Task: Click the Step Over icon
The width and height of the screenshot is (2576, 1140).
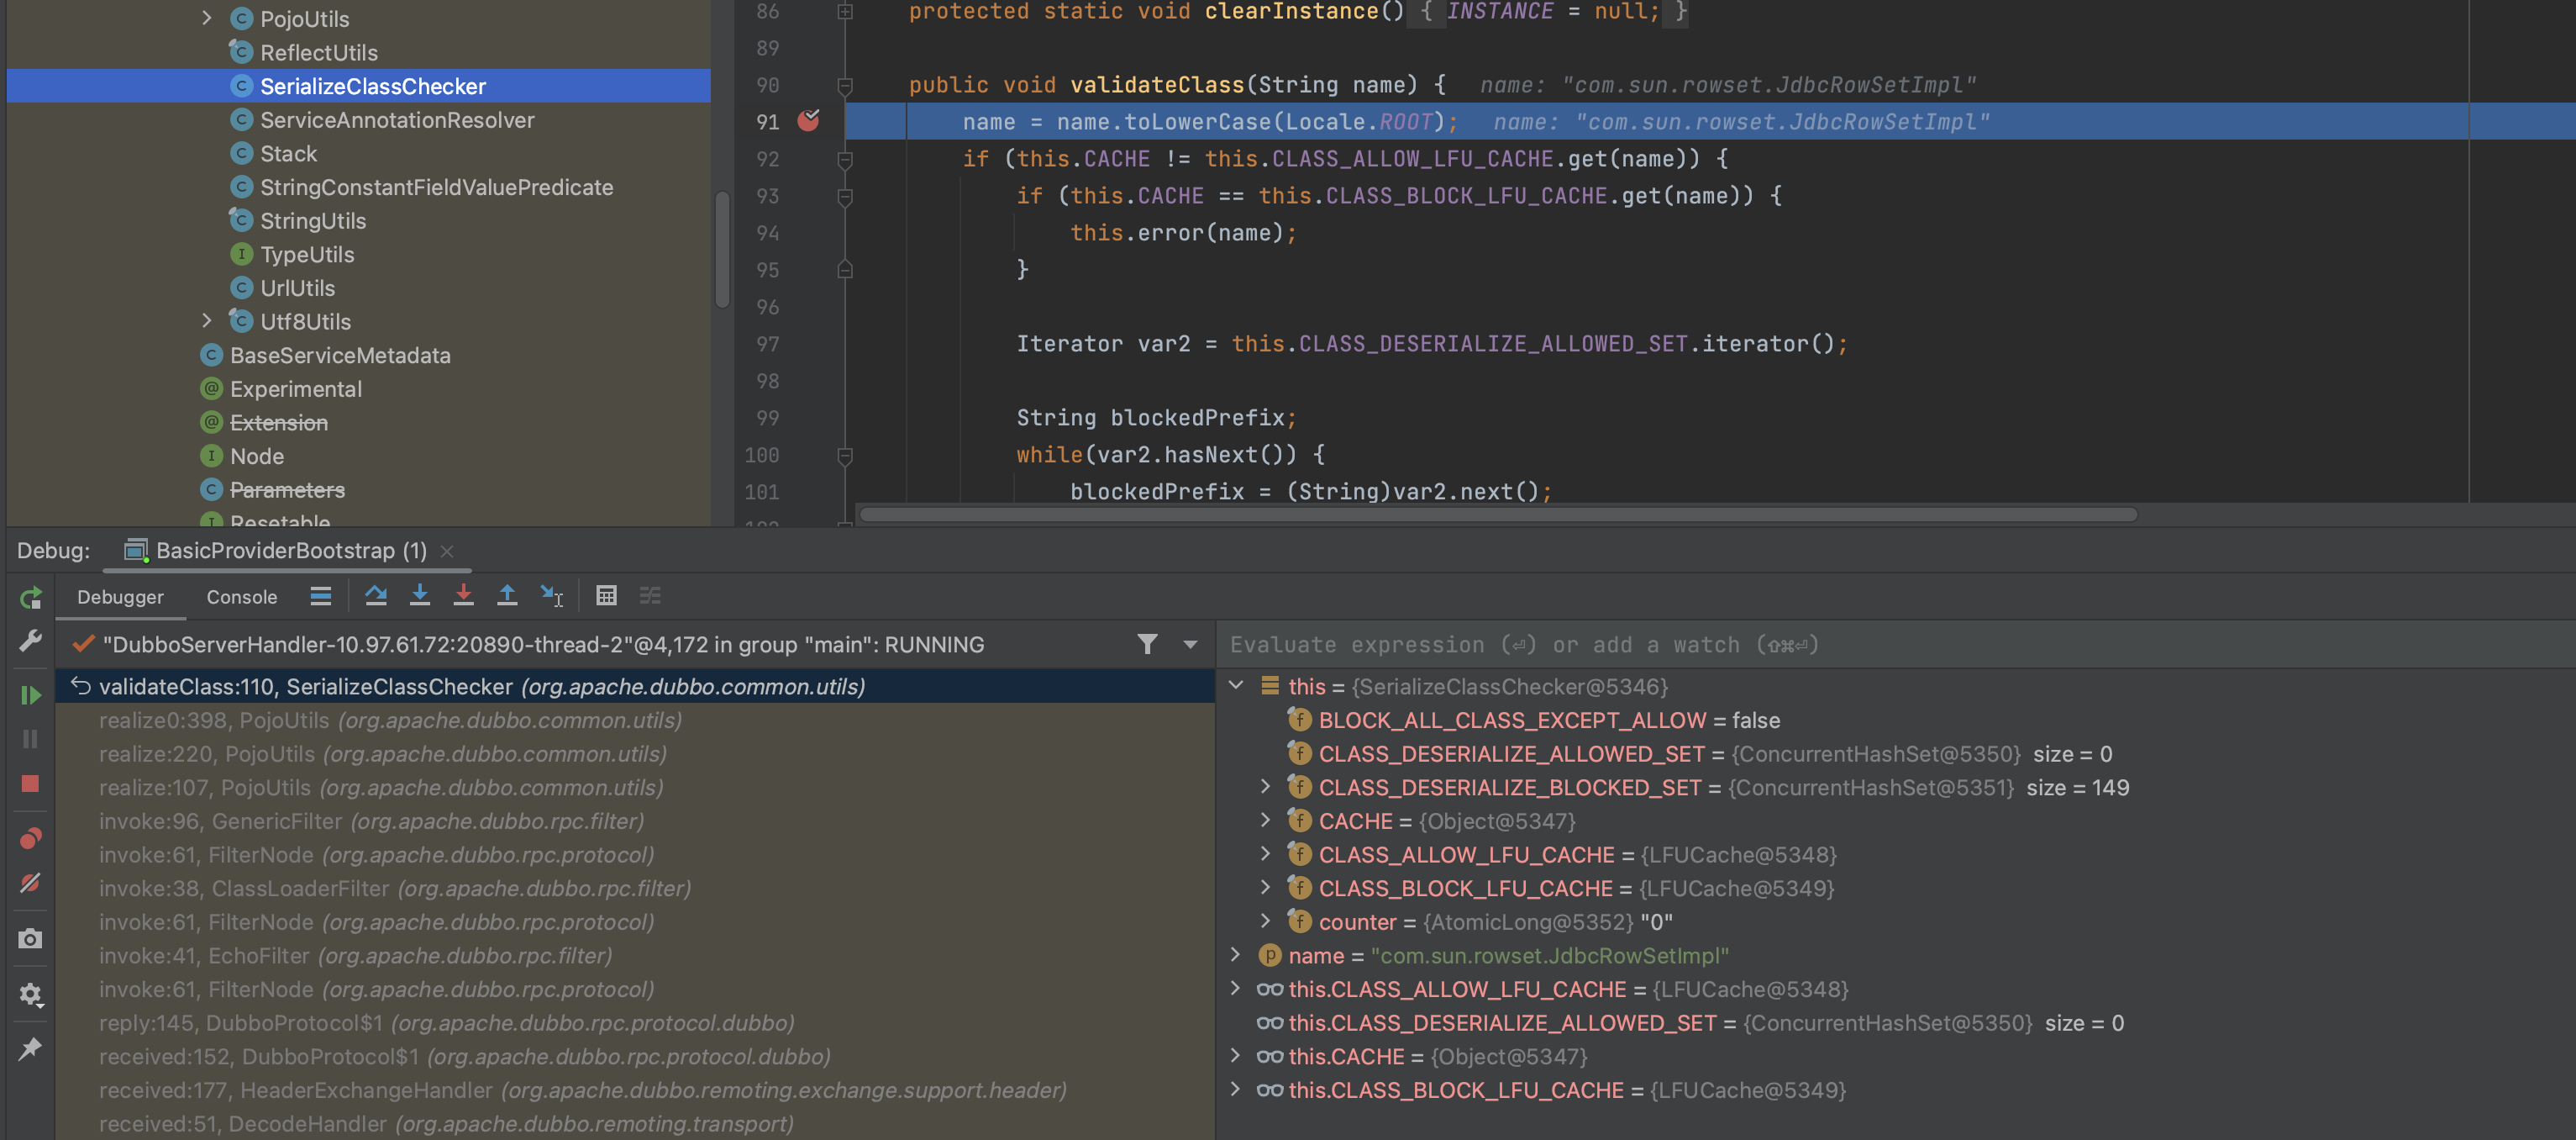Action: [x=376, y=597]
